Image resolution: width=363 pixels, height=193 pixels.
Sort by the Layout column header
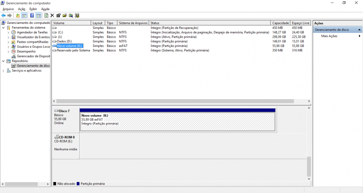[98, 23]
